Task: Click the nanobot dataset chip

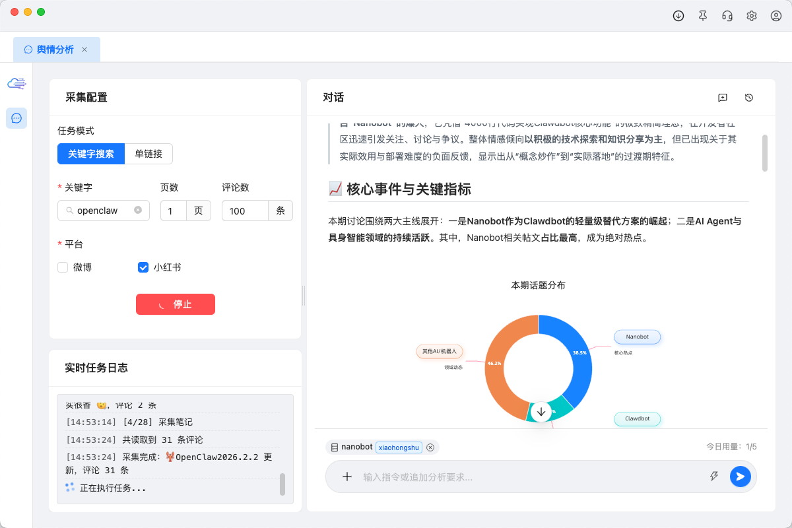Action: (382, 447)
